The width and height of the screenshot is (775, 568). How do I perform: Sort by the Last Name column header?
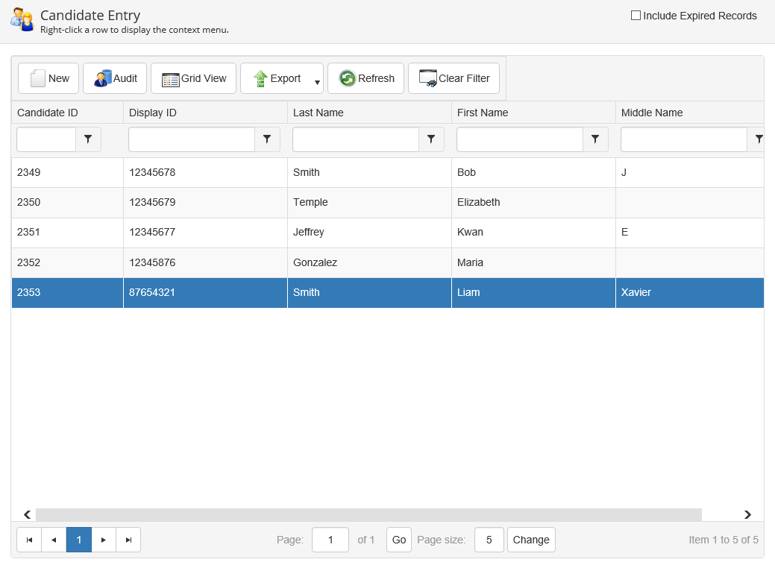pos(319,113)
